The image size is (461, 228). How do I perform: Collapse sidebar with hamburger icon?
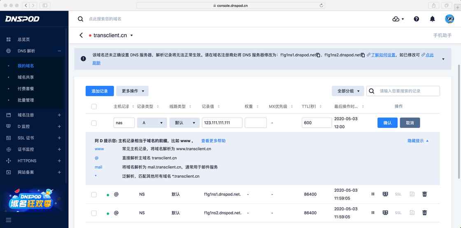click(8, 220)
